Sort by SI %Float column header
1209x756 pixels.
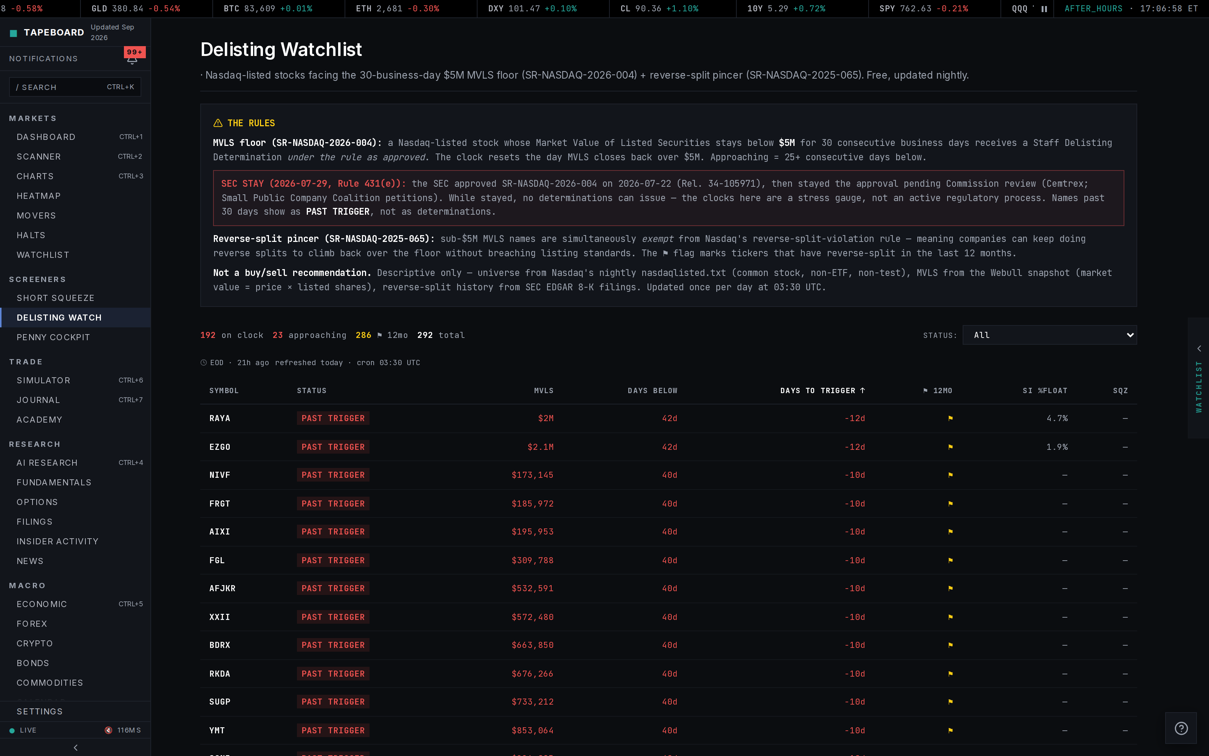[x=1045, y=390]
